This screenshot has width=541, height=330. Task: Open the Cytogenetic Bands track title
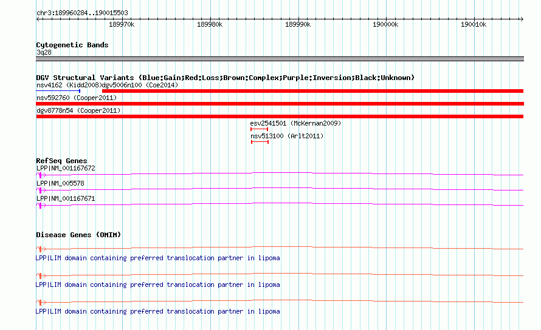72,45
